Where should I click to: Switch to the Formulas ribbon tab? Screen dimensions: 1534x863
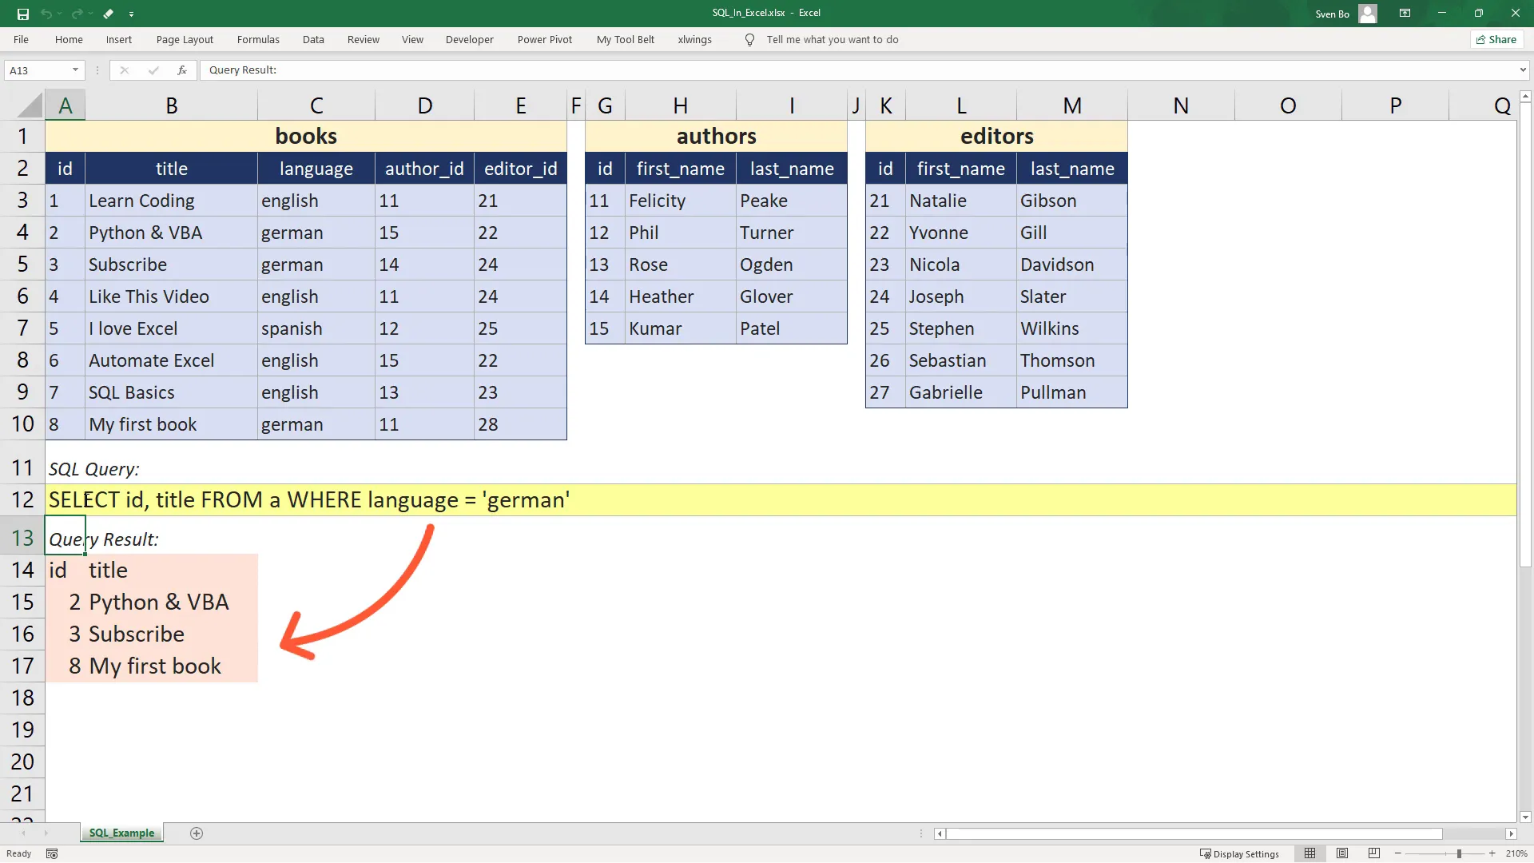[x=257, y=39]
